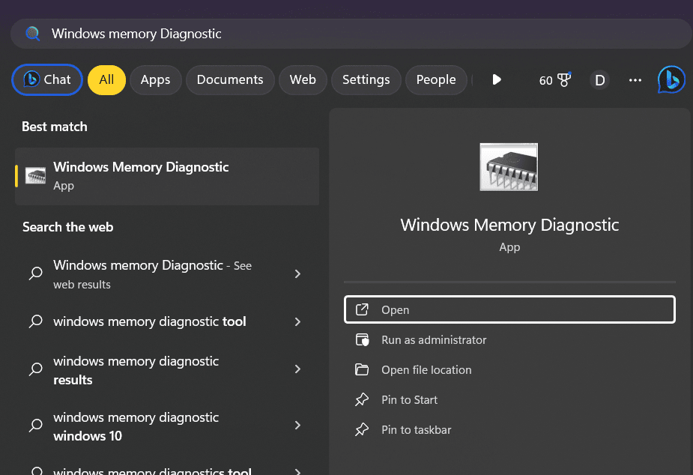Switch to the Settings filter tab

366,79
